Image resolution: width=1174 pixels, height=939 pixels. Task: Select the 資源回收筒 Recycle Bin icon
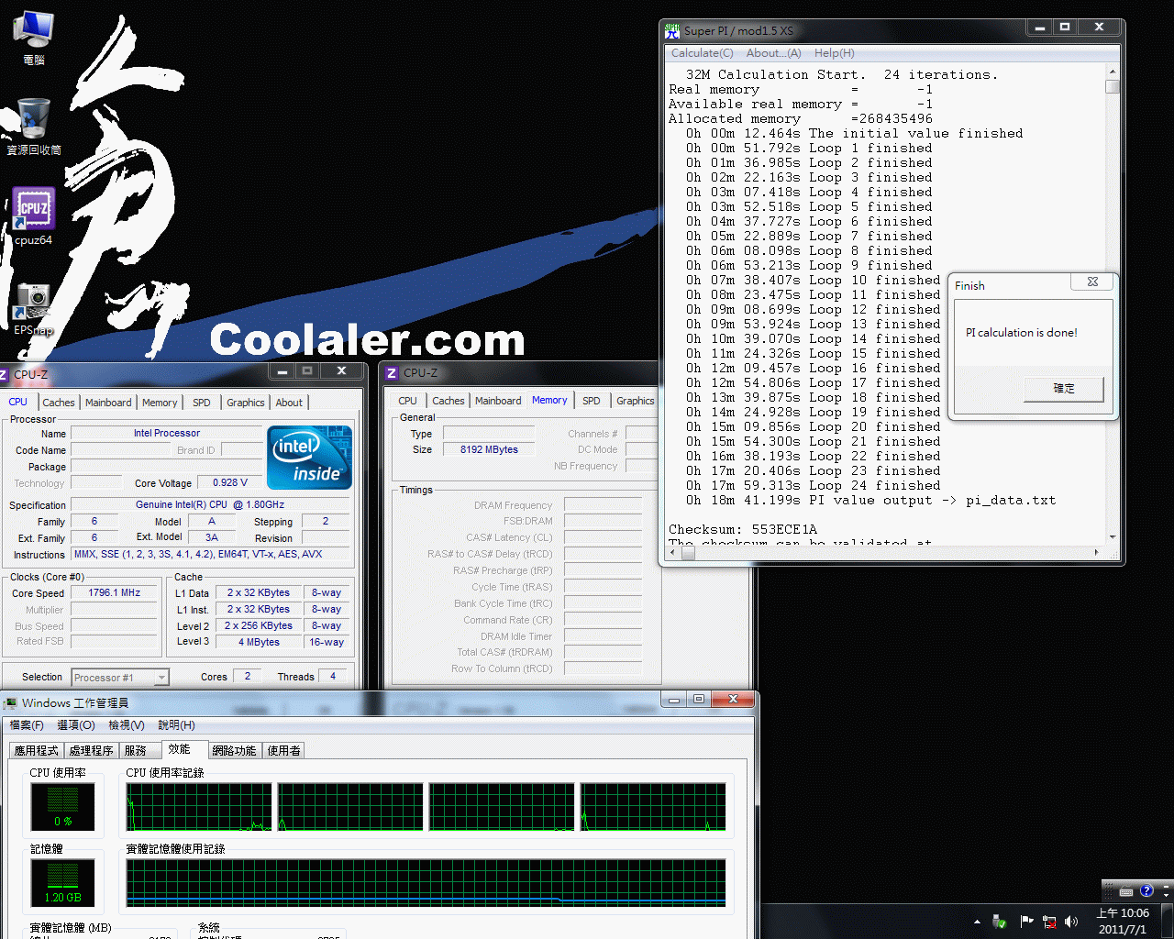tap(34, 127)
